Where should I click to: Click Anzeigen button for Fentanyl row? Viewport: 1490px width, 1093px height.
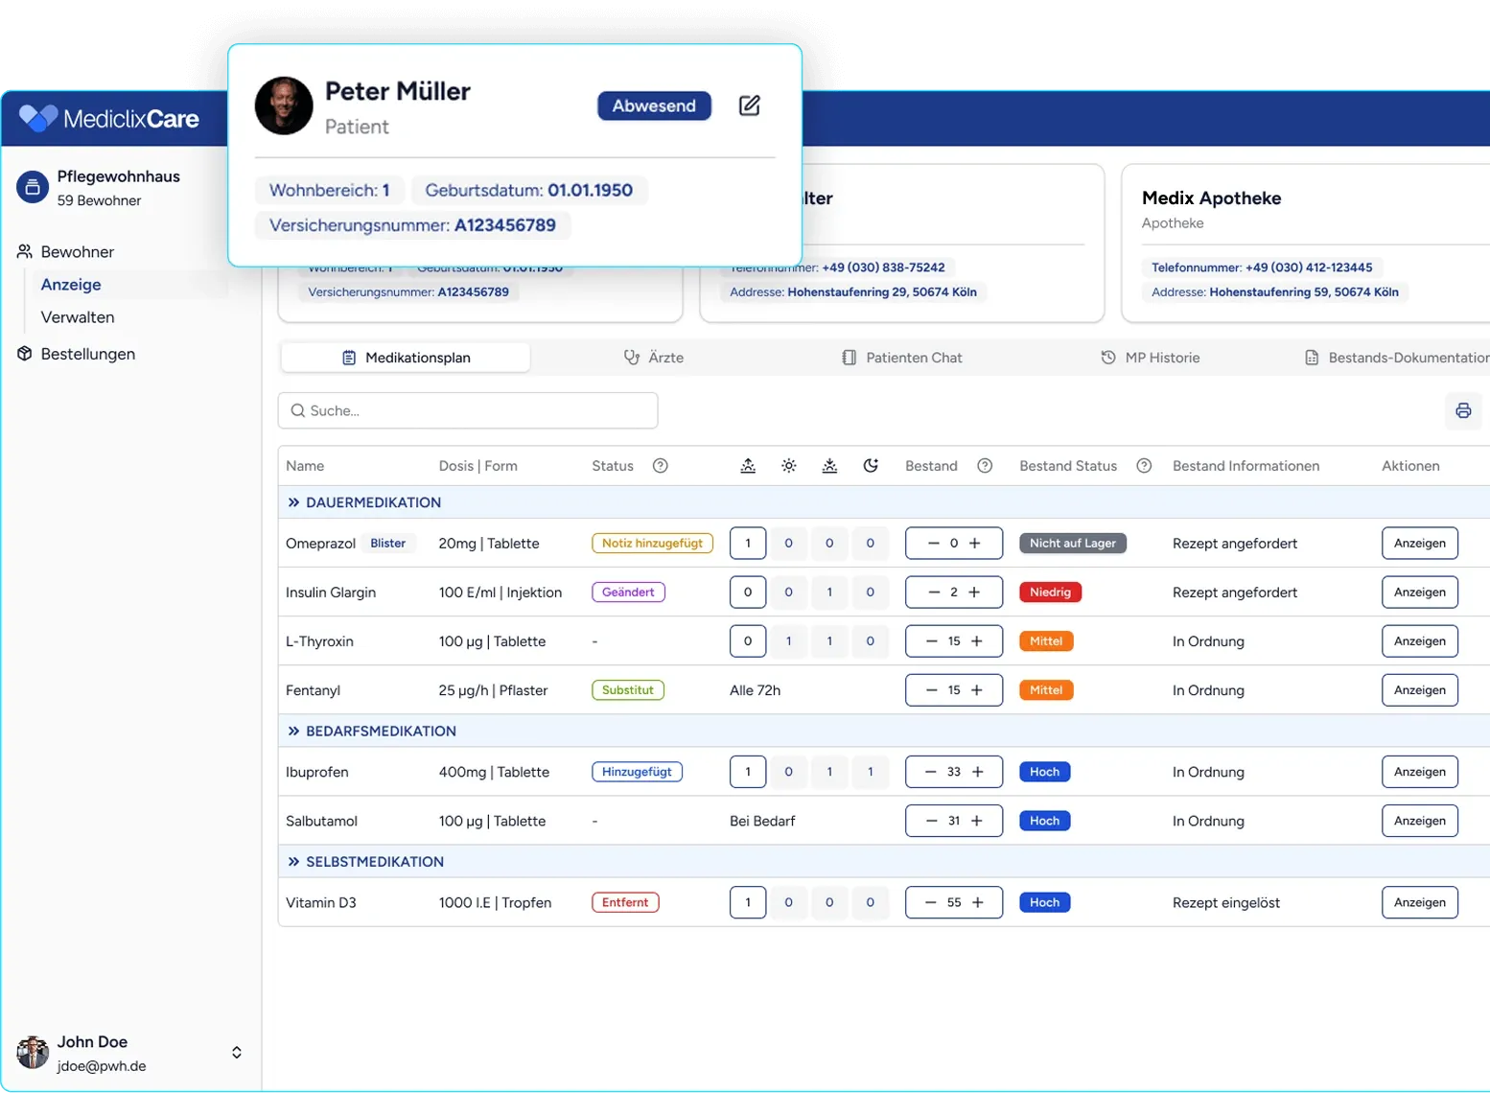(1419, 690)
